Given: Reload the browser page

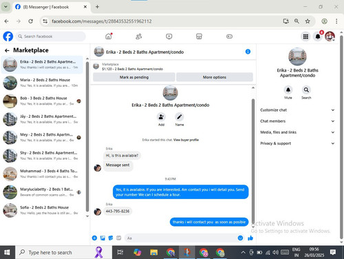Looking at the screenshot, I should tap(30, 21).
